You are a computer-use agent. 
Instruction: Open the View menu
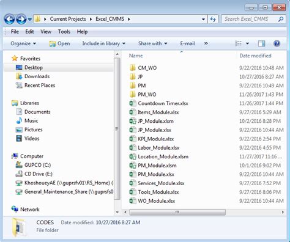[x=46, y=32]
